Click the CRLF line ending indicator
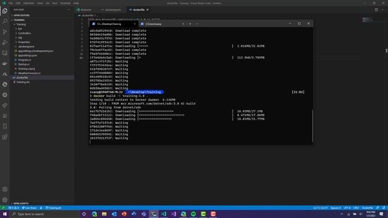The height and width of the screenshot is (218, 388). (x=356, y=208)
